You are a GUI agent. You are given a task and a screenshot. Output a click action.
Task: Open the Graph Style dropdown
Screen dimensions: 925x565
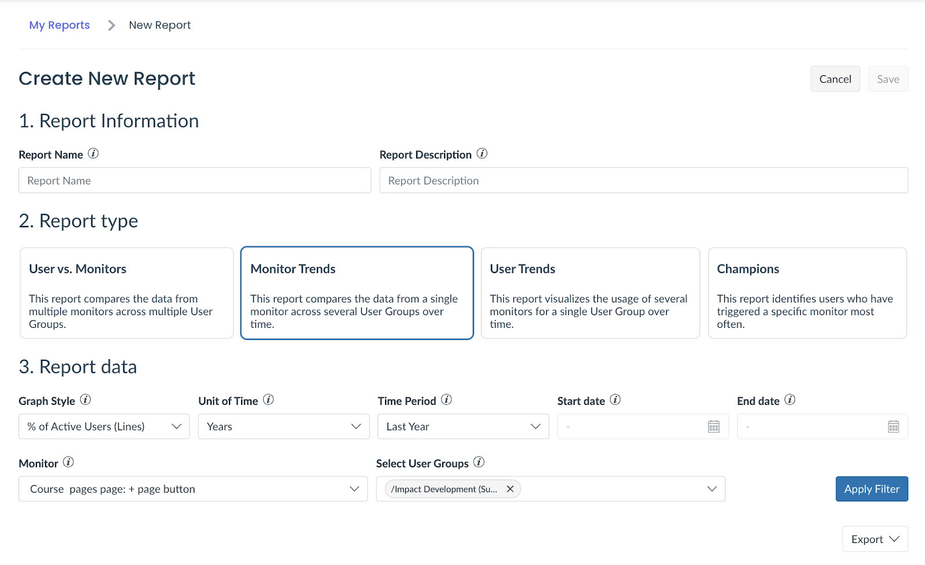pos(104,427)
